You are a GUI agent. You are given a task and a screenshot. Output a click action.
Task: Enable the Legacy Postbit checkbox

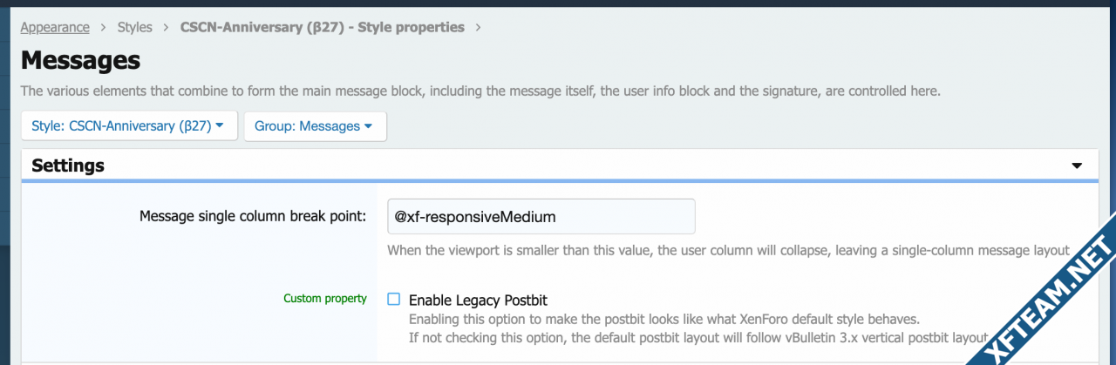pyautogui.click(x=394, y=300)
